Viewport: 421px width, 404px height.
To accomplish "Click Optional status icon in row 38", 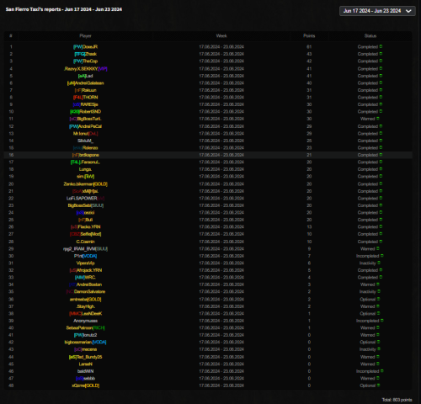I will [378, 313].
